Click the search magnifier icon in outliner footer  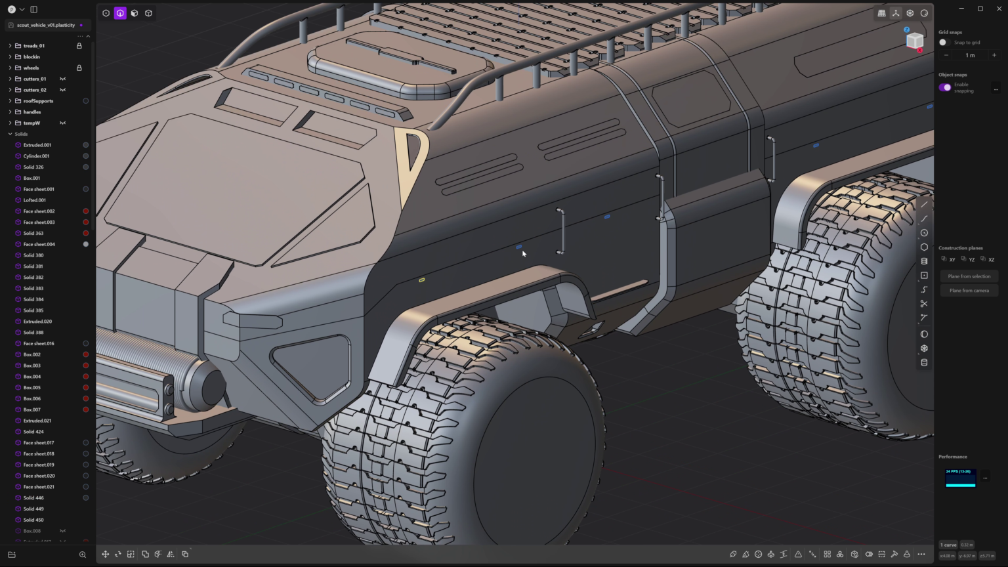[x=83, y=555]
